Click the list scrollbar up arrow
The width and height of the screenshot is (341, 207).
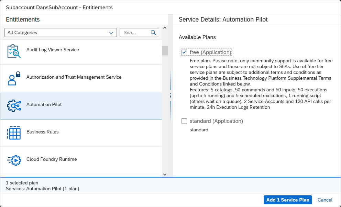click(165, 28)
